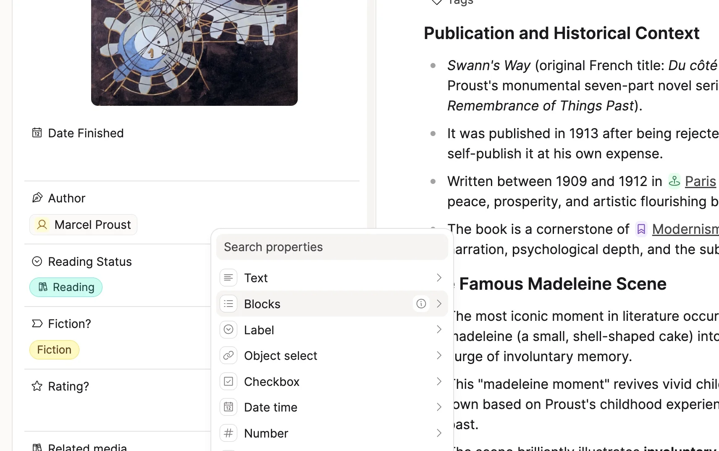Open the Marcel Proust author object
Viewport: 719px width, 451px height.
(x=83, y=225)
